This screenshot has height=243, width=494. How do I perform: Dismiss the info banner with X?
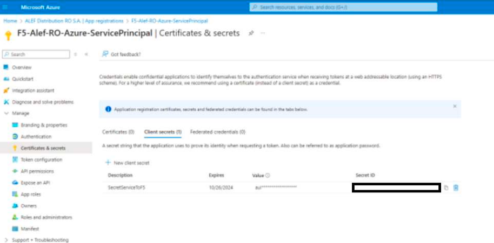click(x=455, y=107)
